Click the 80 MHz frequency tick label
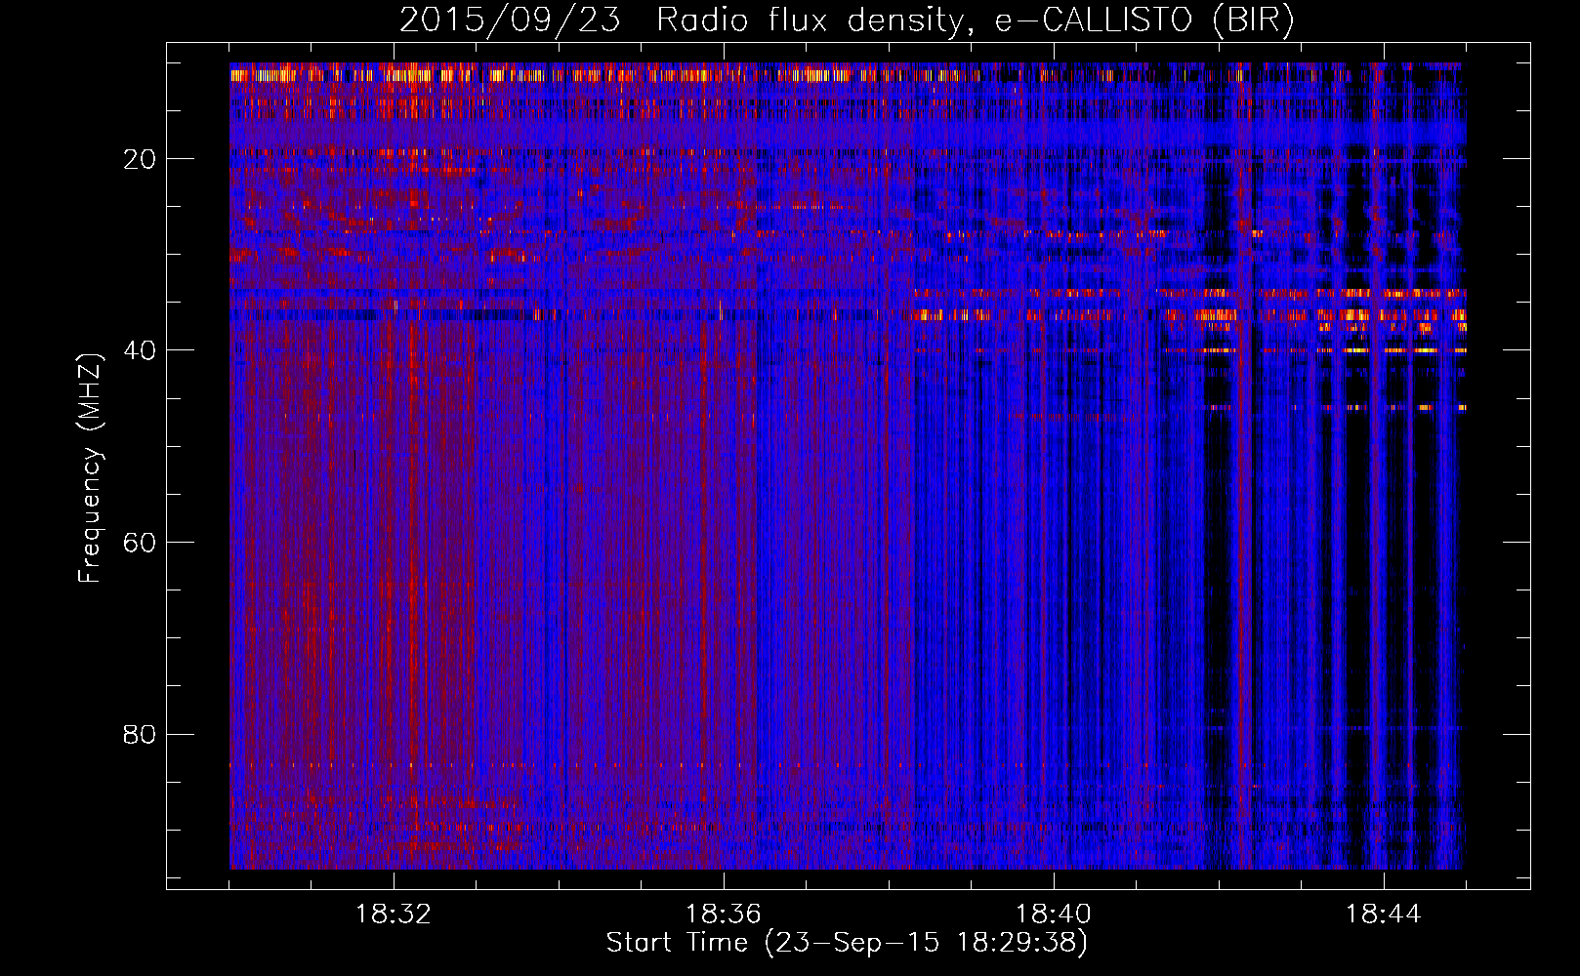Image resolution: width=1580 pixels, height=976 pixels. 141,734
